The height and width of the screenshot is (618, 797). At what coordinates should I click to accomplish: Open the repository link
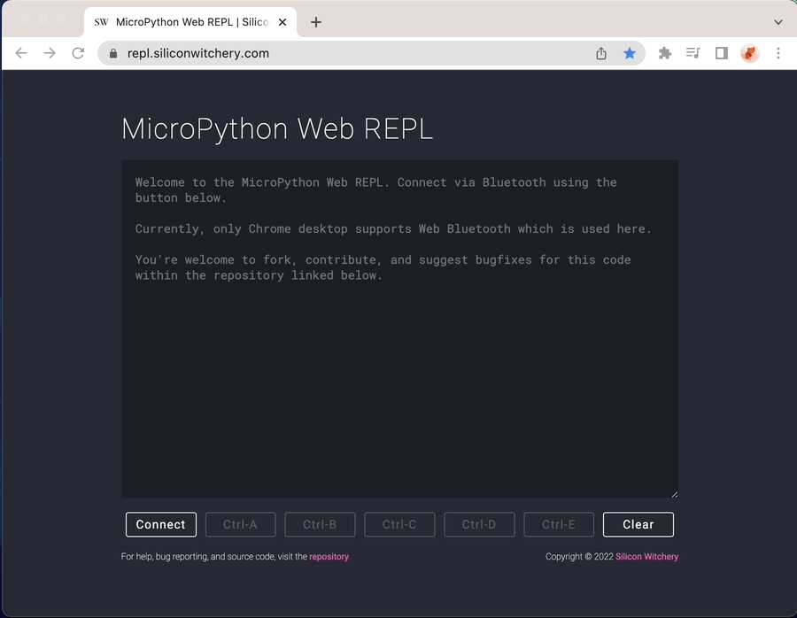pos(329,557)
